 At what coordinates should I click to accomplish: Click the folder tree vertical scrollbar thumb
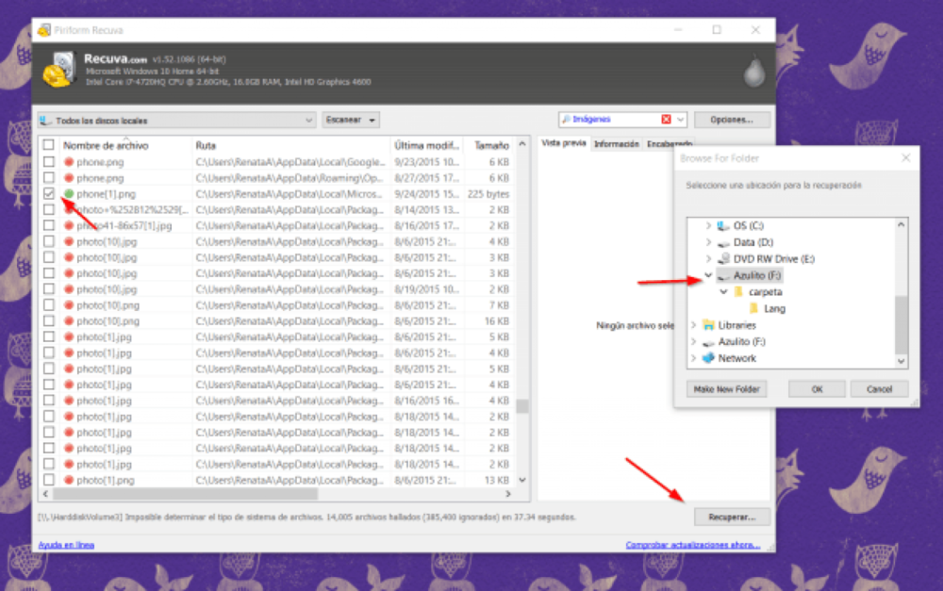pos(901,324)
